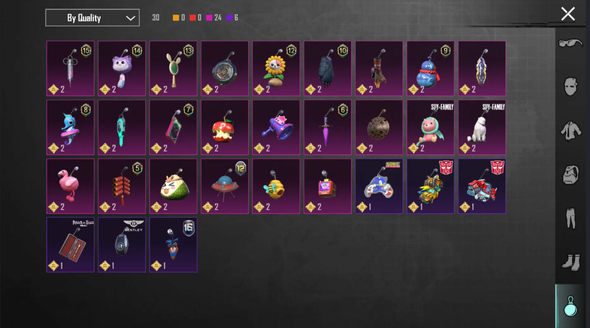Select the bitten red apple charm

pos(224,128)
